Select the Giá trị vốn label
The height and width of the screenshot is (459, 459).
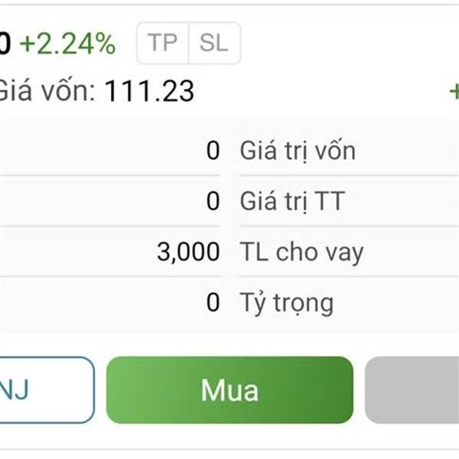[x=298, y=151]
